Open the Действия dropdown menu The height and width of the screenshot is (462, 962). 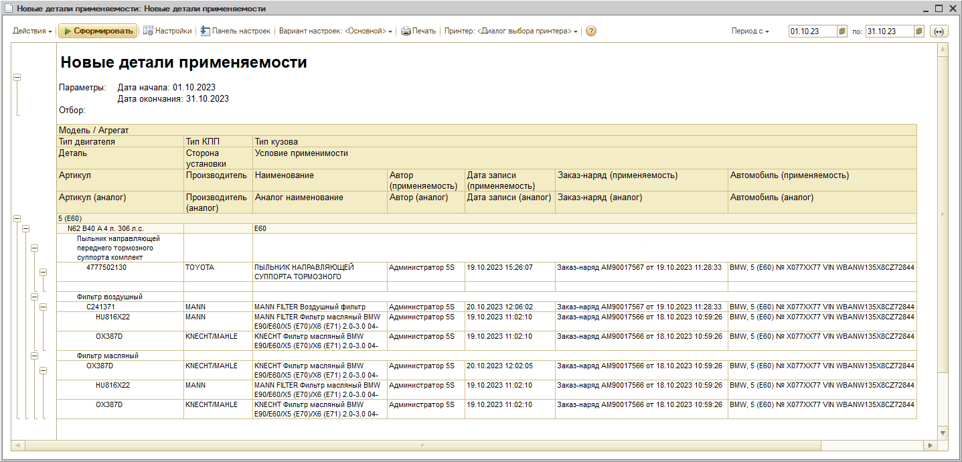pyautogui.click(x=32, y=31)
